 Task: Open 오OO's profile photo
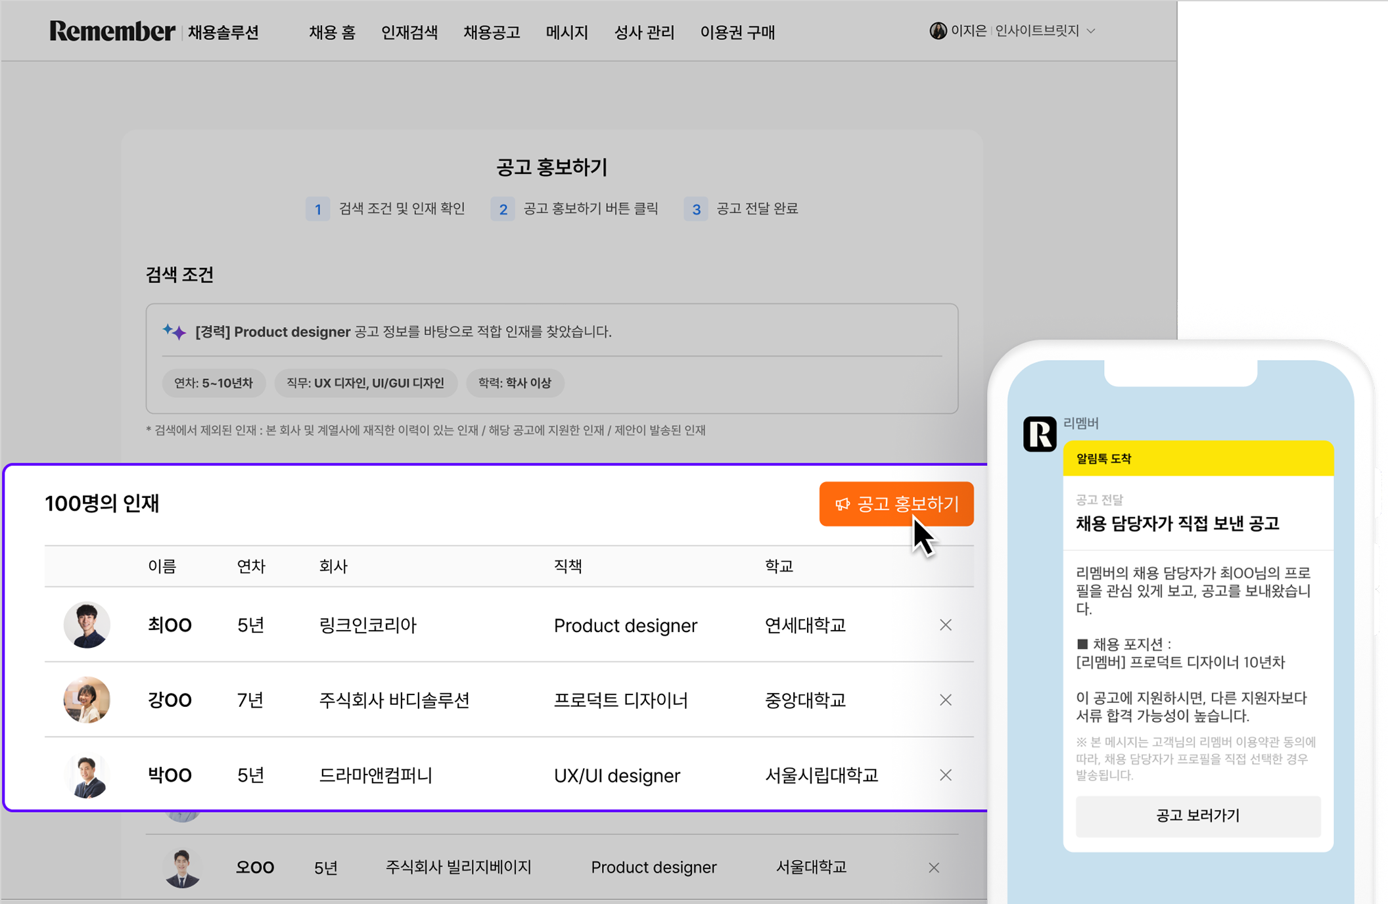[x=182, y=868]
